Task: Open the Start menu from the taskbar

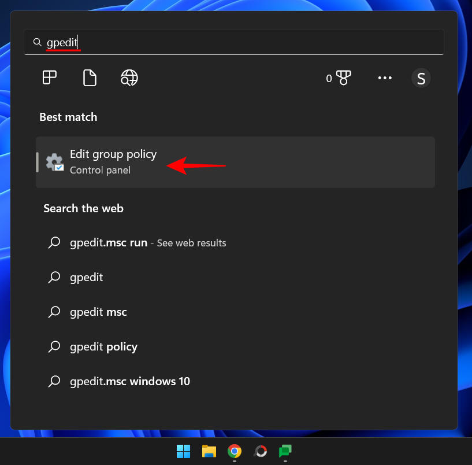Action: (x=183, y=451)
